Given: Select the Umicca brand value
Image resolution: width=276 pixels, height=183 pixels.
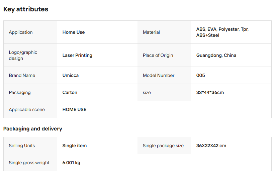Looking at the screenshot, I should 71,76.
